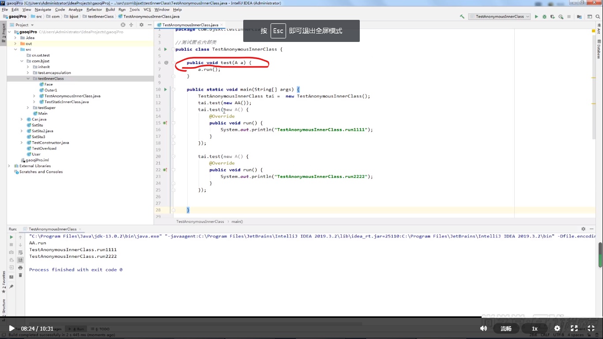This screenshot has height=339, width=603.
Task: Click the locate-in-project target icon
Action: pyautogui.click(x=123, y=25)
